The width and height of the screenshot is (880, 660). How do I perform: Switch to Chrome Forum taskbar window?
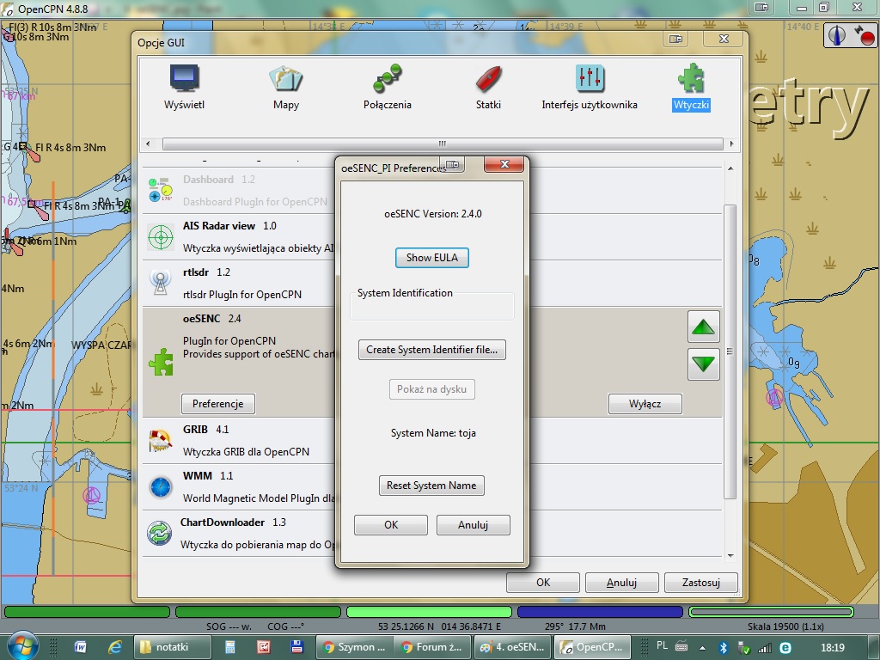(432, 647)
